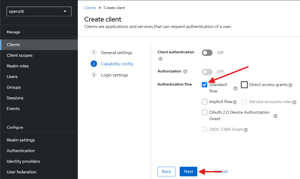Click the Authorization help icon
The width and height of the screenshot is (300, 179).
coord(186,71)
